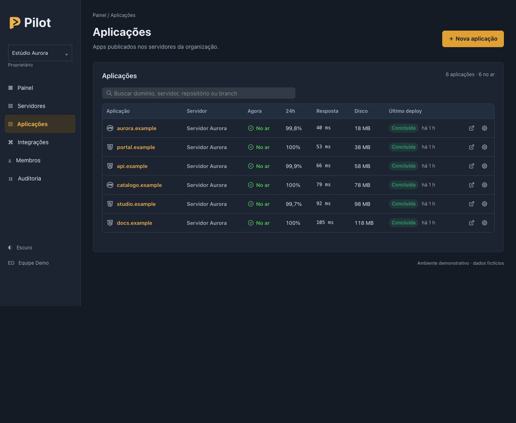Open external link for catalogo.example

472,185
